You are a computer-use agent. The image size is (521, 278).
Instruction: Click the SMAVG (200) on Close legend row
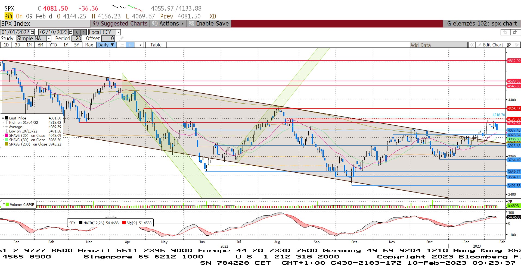point(33,144)
